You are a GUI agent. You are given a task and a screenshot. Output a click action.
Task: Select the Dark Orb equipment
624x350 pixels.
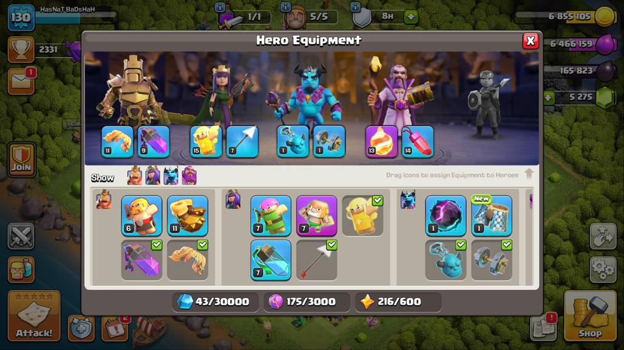pos(446,216)
